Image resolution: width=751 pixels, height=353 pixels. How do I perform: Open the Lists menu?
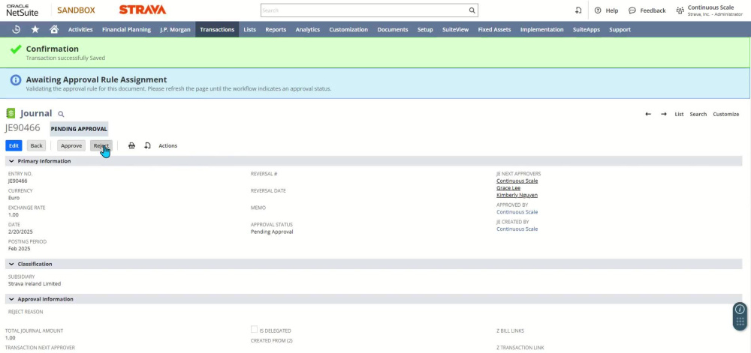[249, 29]
